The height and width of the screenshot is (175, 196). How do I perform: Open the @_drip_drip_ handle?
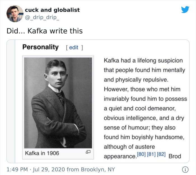tap(42, 17)
